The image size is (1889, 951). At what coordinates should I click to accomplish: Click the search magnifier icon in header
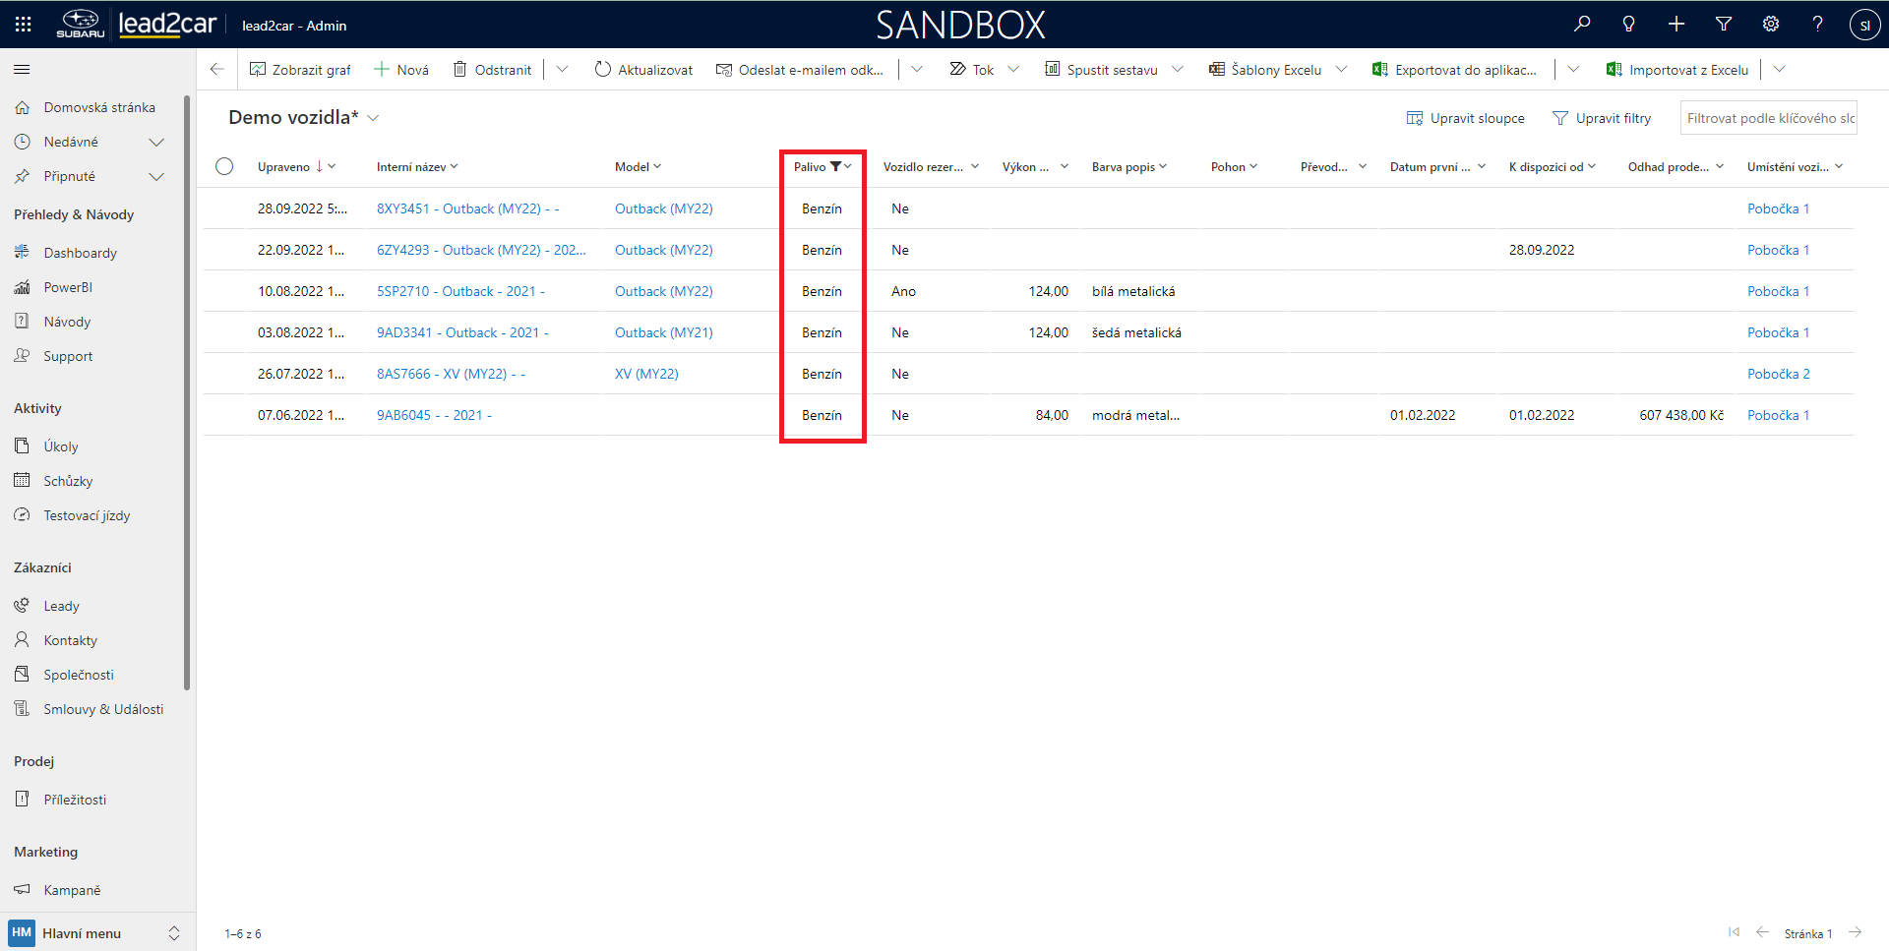coord(1582,25)
